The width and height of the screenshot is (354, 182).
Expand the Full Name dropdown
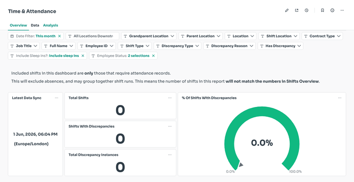pos(59,46)
